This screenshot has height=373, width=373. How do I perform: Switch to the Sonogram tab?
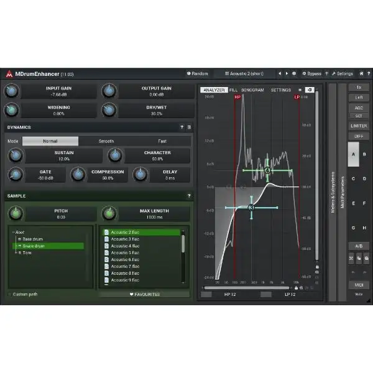coord(252,90)
